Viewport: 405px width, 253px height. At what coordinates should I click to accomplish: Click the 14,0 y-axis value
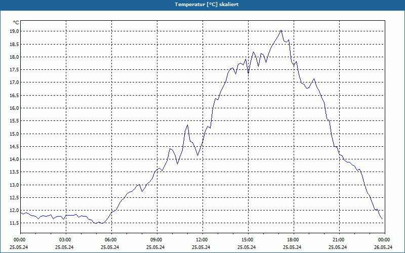click(15, 159)
